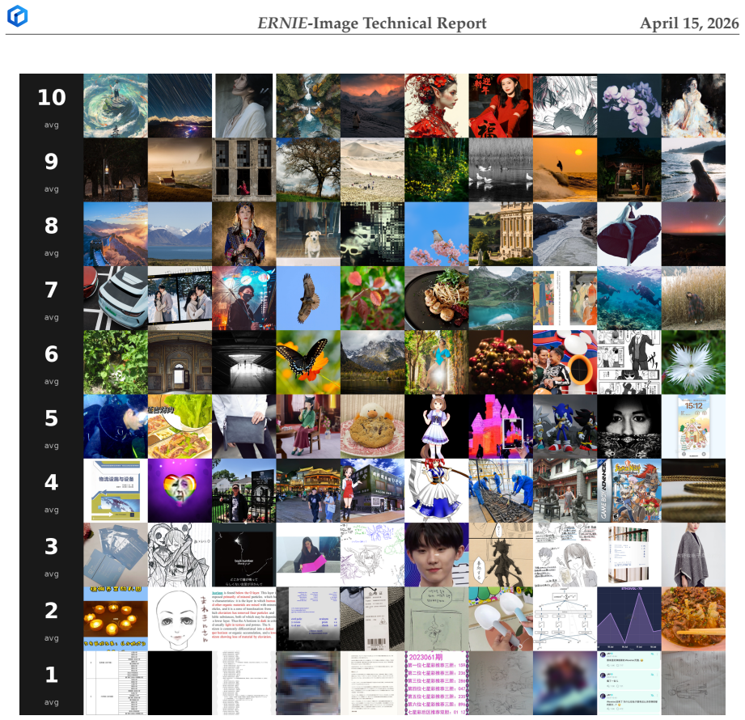
Task: Open the white dog thumbnail
Action: pyautogui.click(x=308, y=234)
